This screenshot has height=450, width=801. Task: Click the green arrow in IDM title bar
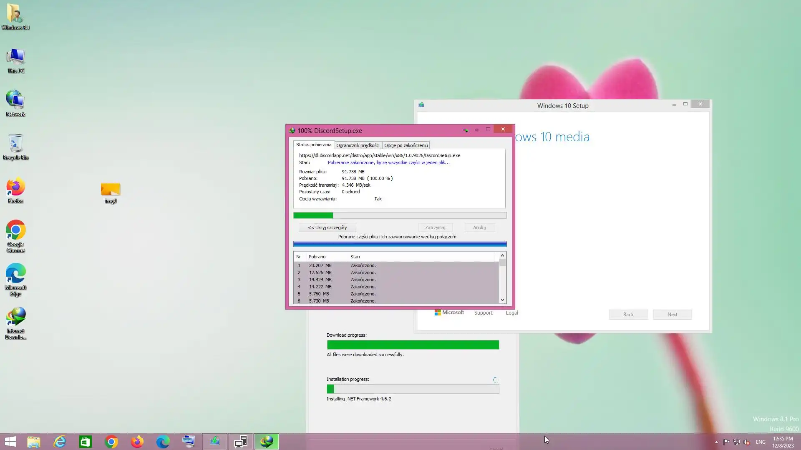click(x=466, y=130)
